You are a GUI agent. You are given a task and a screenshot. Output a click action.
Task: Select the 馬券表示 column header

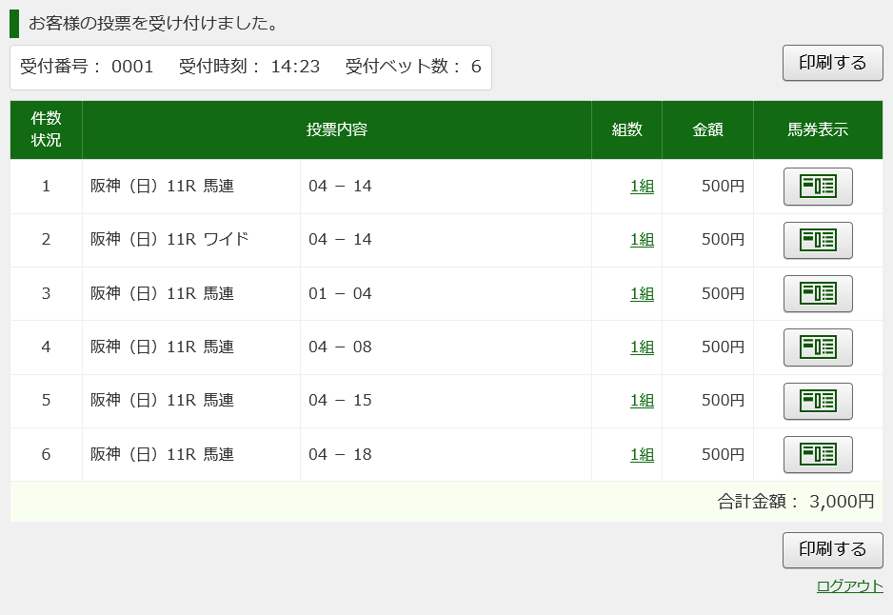click(x=818, y=129)
